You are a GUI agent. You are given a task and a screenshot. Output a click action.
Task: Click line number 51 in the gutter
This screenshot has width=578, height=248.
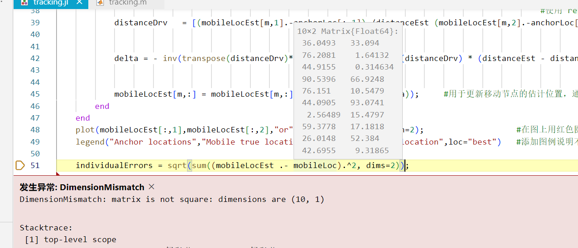[x=35, y=165]
